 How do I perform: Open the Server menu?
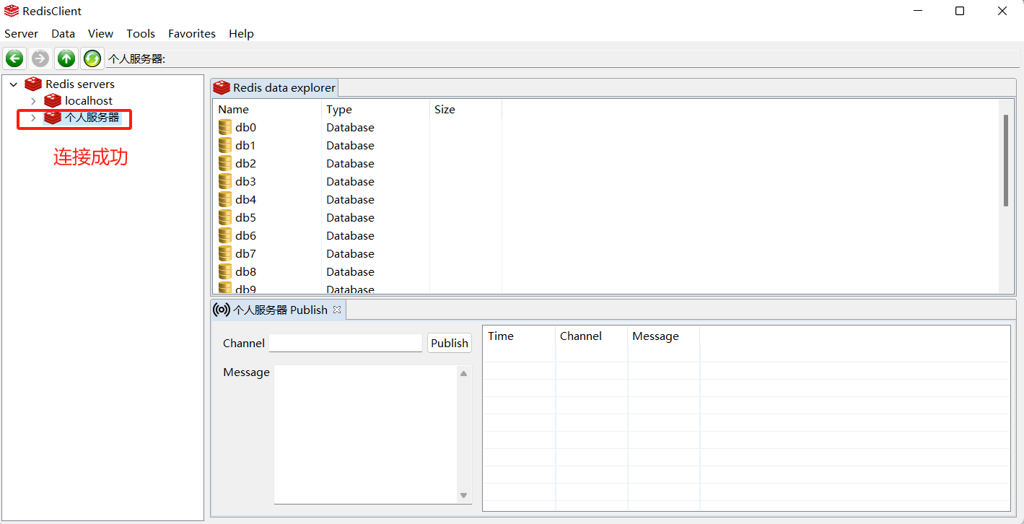click(21, 34)
